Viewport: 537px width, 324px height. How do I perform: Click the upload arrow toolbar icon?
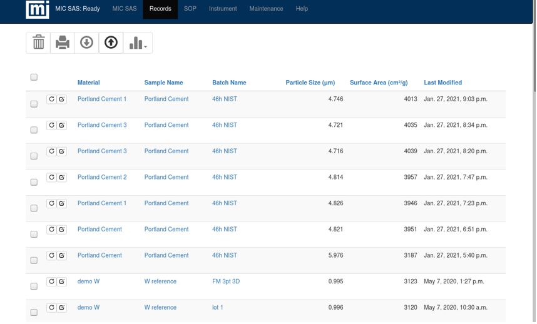pyautogui.click(x=111, y=43)
